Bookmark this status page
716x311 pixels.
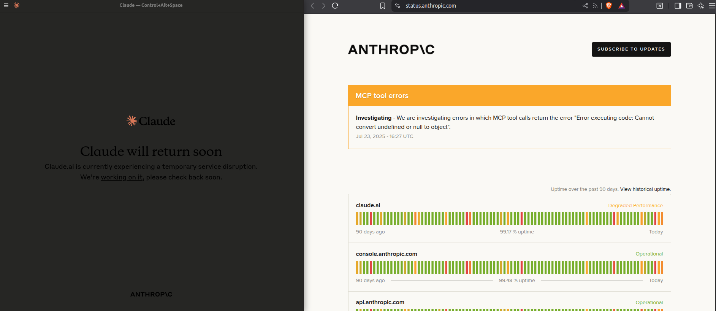coord(383,6)
